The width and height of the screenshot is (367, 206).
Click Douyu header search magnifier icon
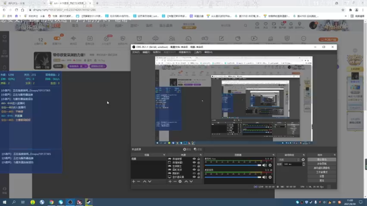(245, 26)
